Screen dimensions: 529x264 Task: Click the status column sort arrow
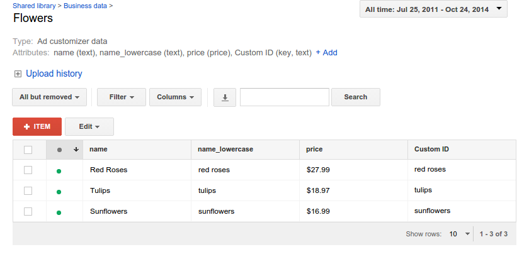[76, 150]
